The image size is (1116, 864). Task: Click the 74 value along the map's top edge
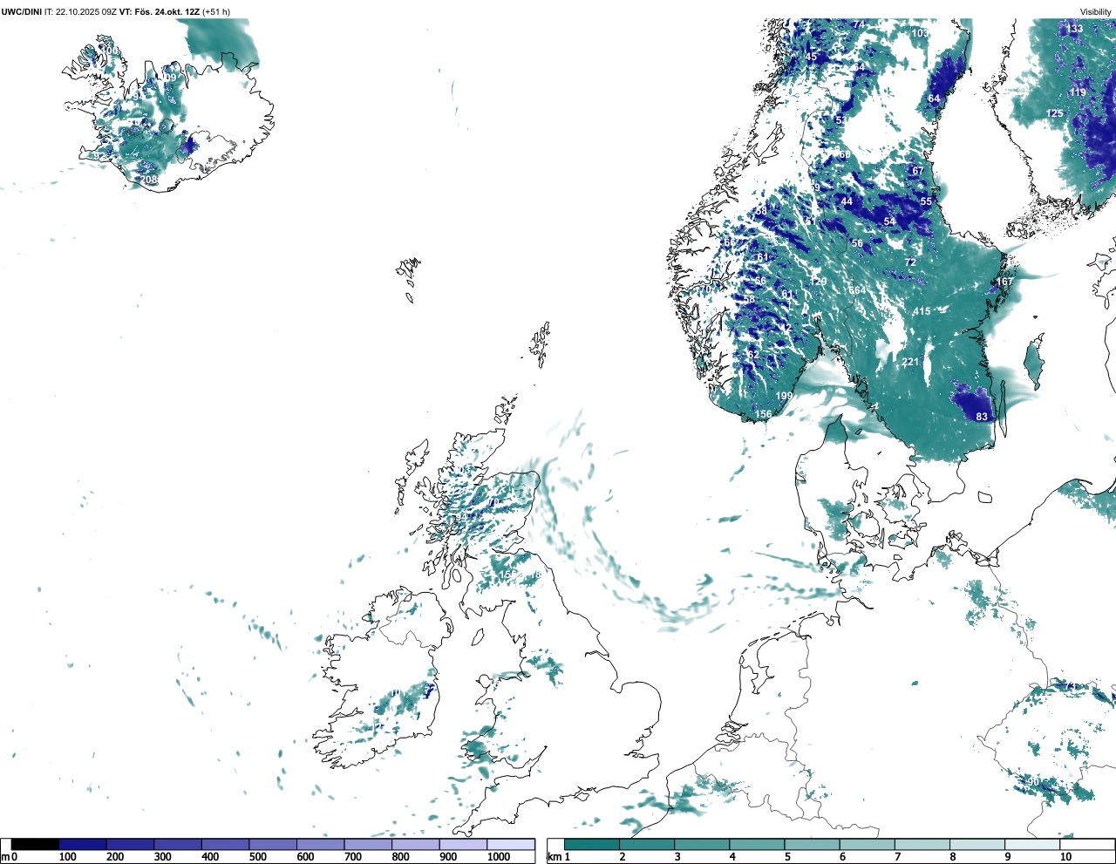[x=859, y=24]
